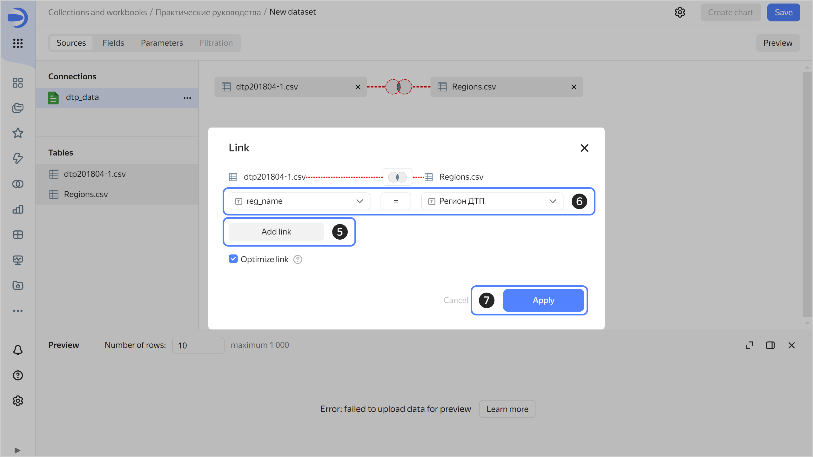Click the join type icon in Link dialog
The image size is (813, 457).
[397, 177]
